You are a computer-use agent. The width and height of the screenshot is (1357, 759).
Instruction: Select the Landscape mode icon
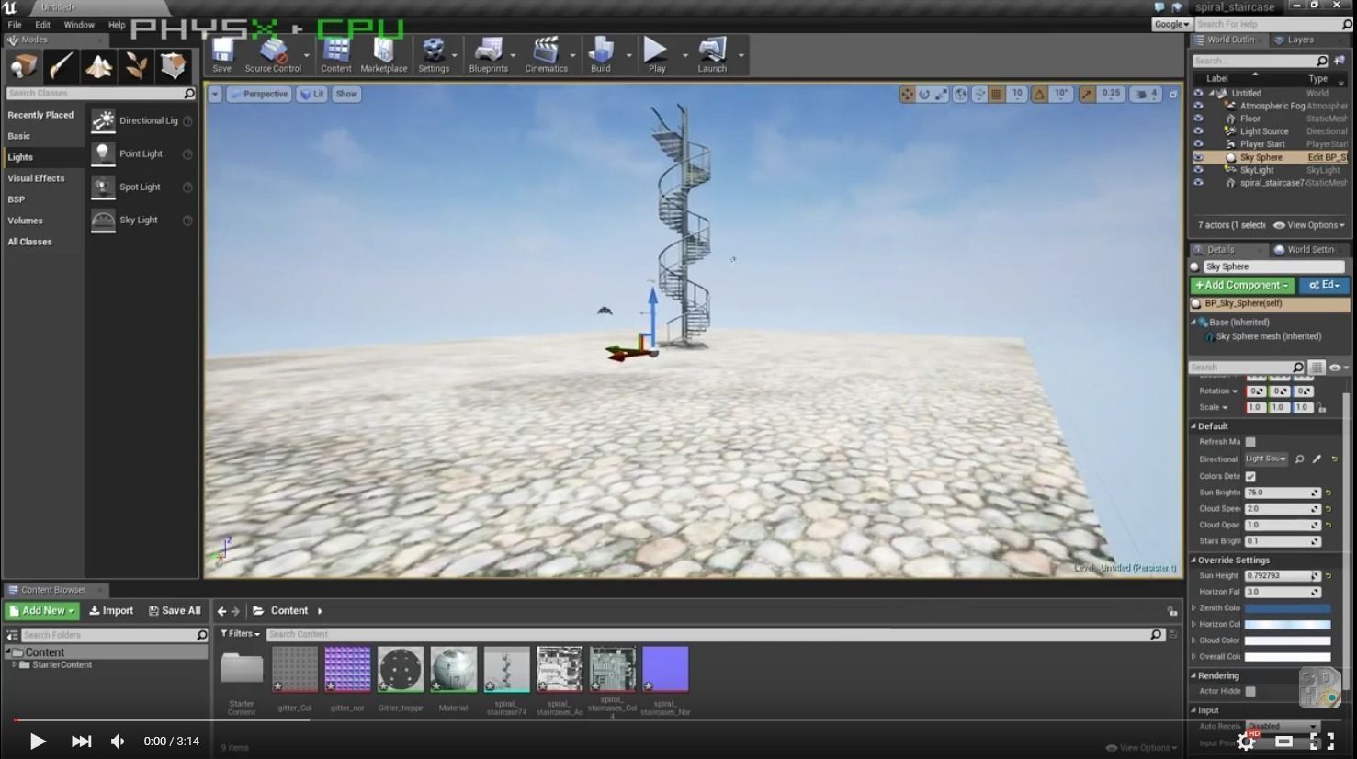[98, 66]
